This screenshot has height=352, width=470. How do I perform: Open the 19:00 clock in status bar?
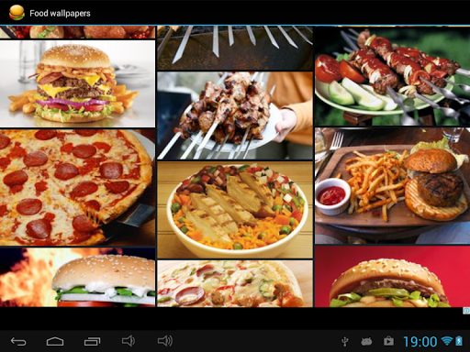click(420, 342)
